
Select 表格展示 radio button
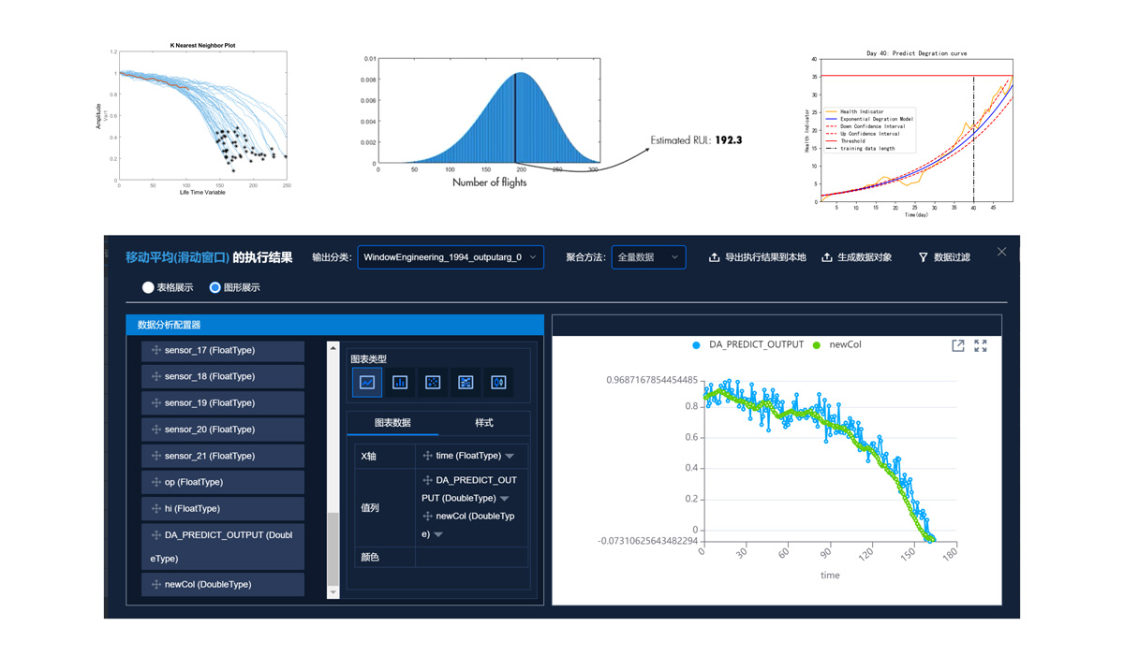pyautogui.click(x=148, y=287)
